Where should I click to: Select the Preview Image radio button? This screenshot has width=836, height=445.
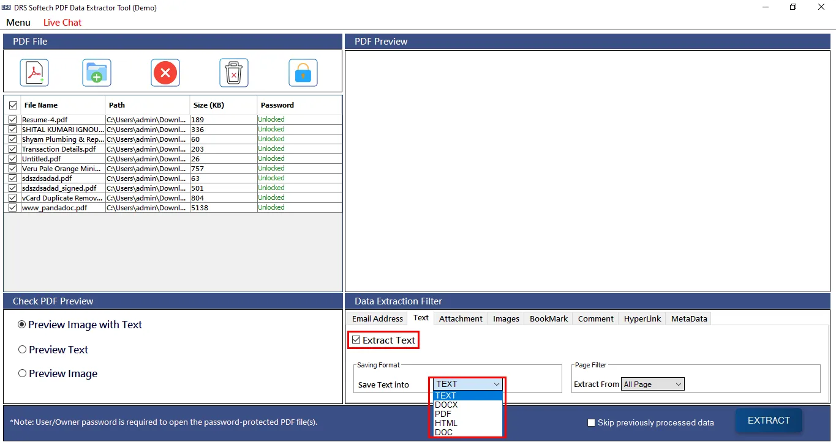click(22, 373)
